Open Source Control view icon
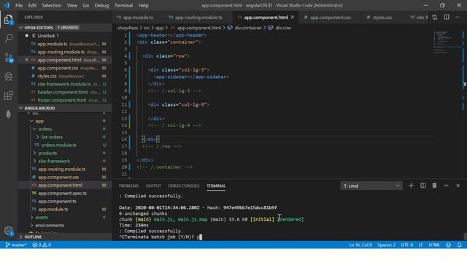467x263 pixels. [9, 58]
